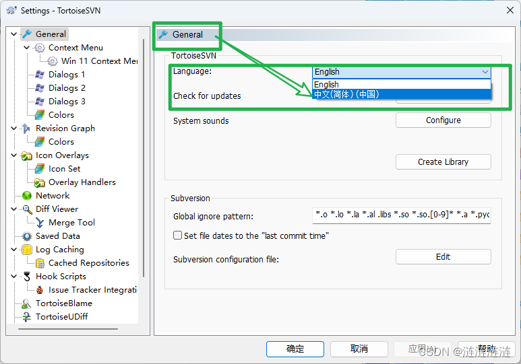The width and height of the screenshot is (521, 364).
Task: Select Merge Tool tree entry
Action: (71, 223)
